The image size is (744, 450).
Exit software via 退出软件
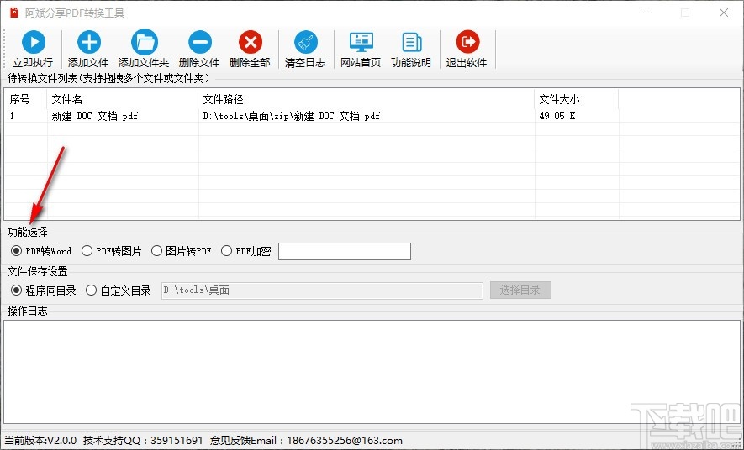(x=467, y=50)
